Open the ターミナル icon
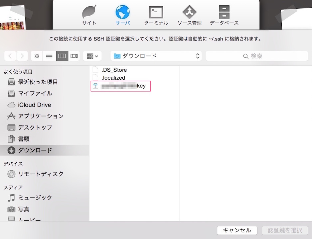Viewport: 312px width, 239px height. pyautogui.click(x=156, y=15)
